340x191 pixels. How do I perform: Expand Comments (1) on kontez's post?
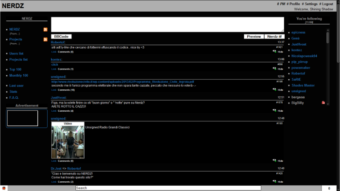[66, 69]
